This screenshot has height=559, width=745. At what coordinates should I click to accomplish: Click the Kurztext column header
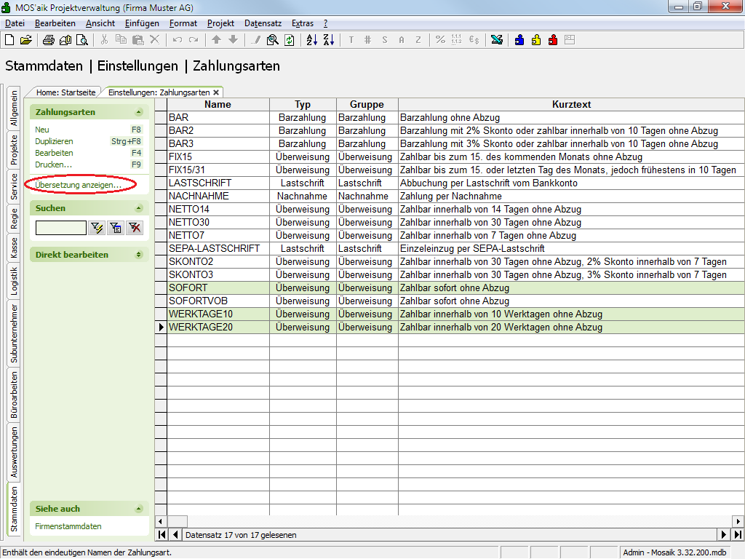tap(571, 105)
